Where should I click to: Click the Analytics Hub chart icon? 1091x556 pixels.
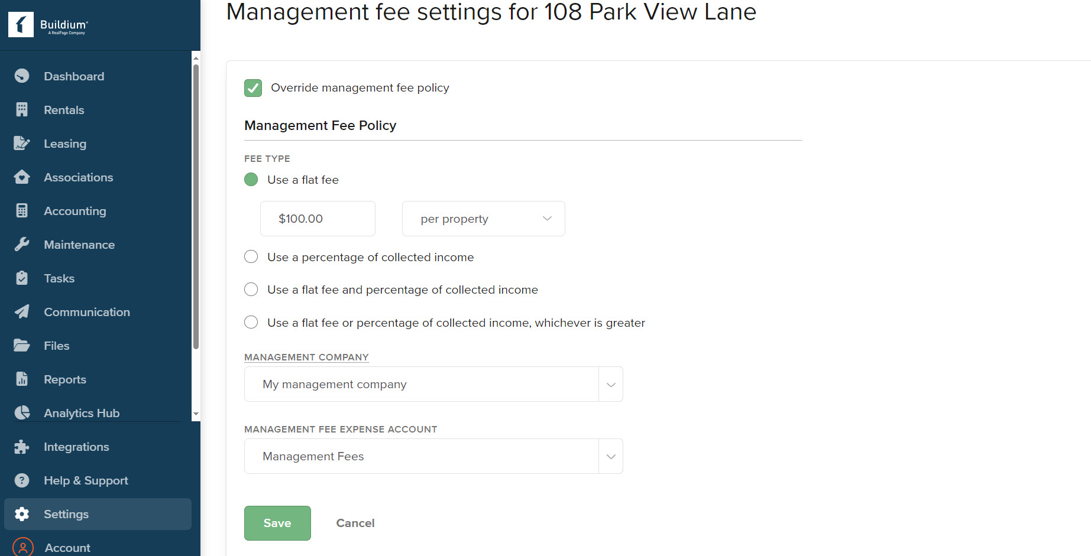(x=22, y=412)
